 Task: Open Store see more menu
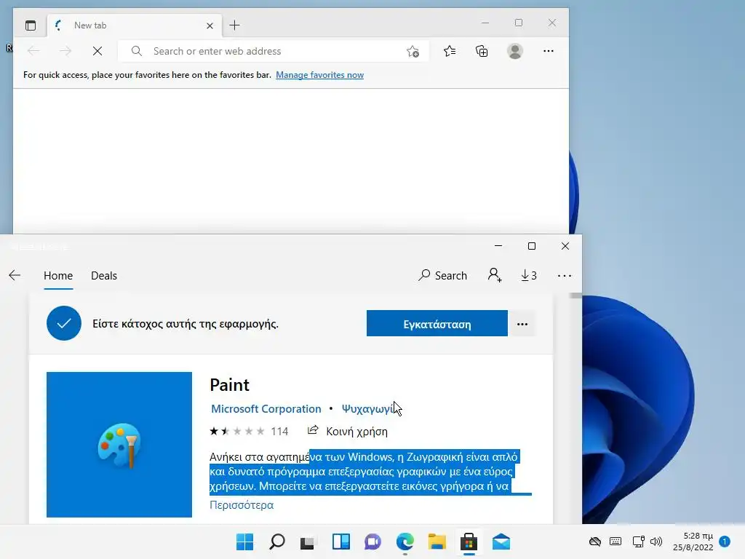565,276
